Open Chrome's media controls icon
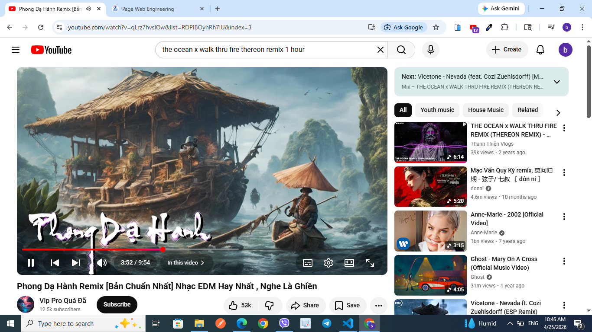Viewport: 592px width, 332px height. click(551, 27)
